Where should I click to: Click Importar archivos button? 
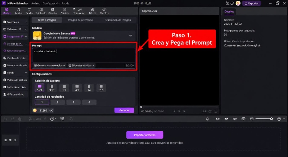tap(145, 135)
